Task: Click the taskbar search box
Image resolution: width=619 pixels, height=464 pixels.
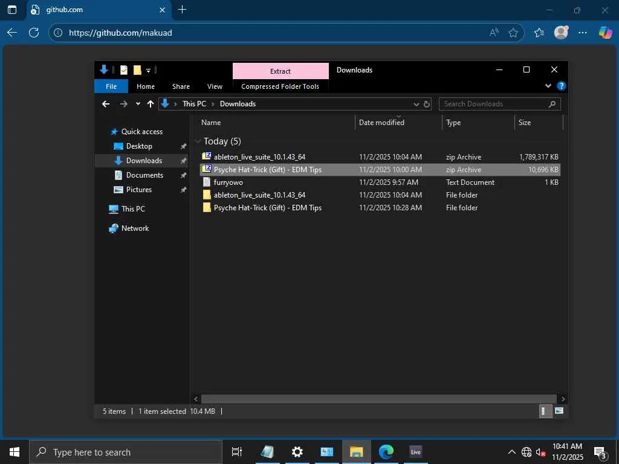Action: click(126, 452)
